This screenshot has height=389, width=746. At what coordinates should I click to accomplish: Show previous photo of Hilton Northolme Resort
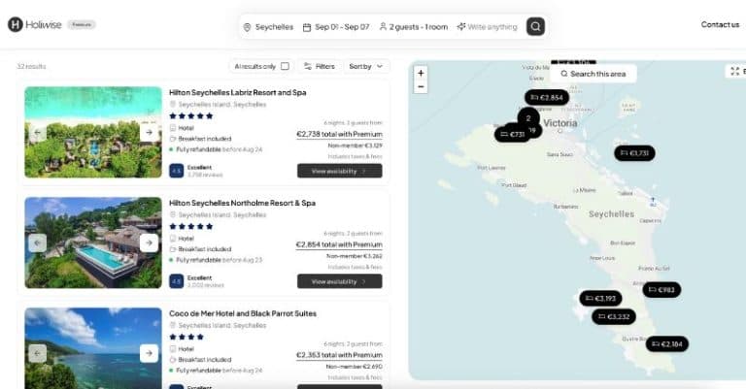(x=38, y=243)
